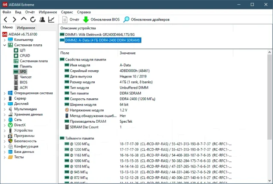Viewport: 273px width, 184px height.
Task: Select the Память item icon
Action: coord(16,66)
